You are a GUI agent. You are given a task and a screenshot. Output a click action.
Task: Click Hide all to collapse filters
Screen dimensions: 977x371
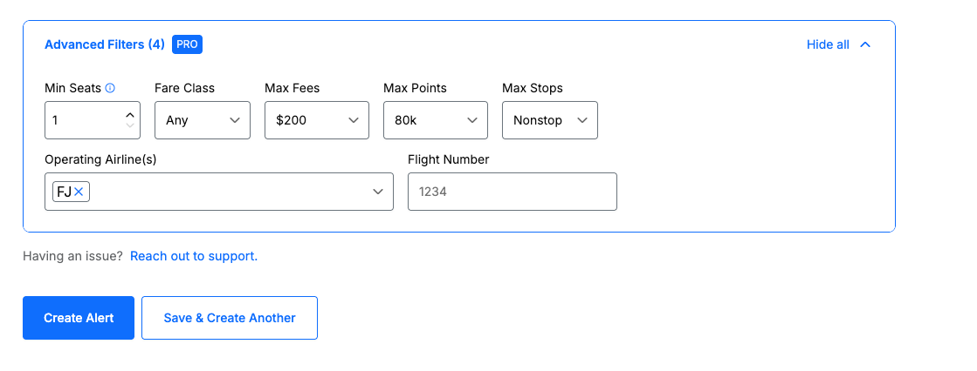[x=828, y=44]
